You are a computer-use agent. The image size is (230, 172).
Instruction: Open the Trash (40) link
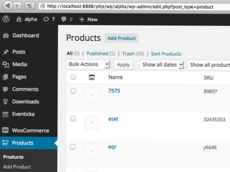point(133,54)
